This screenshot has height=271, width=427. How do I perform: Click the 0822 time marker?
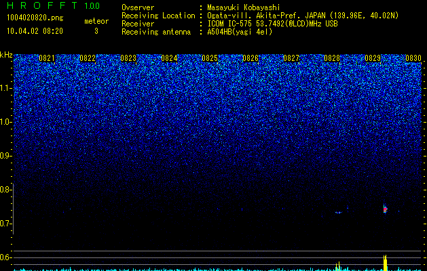88,58
